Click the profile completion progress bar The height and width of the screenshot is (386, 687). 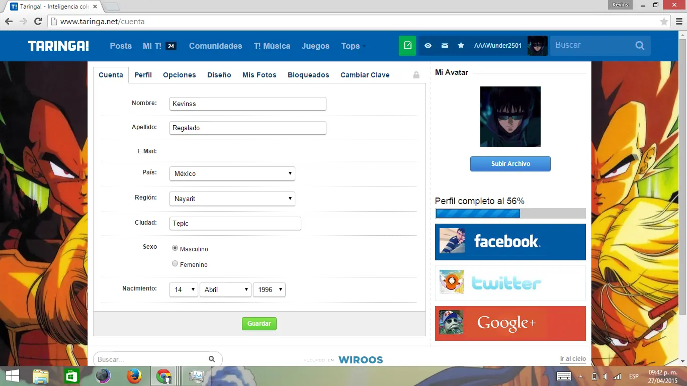point(510,213)
